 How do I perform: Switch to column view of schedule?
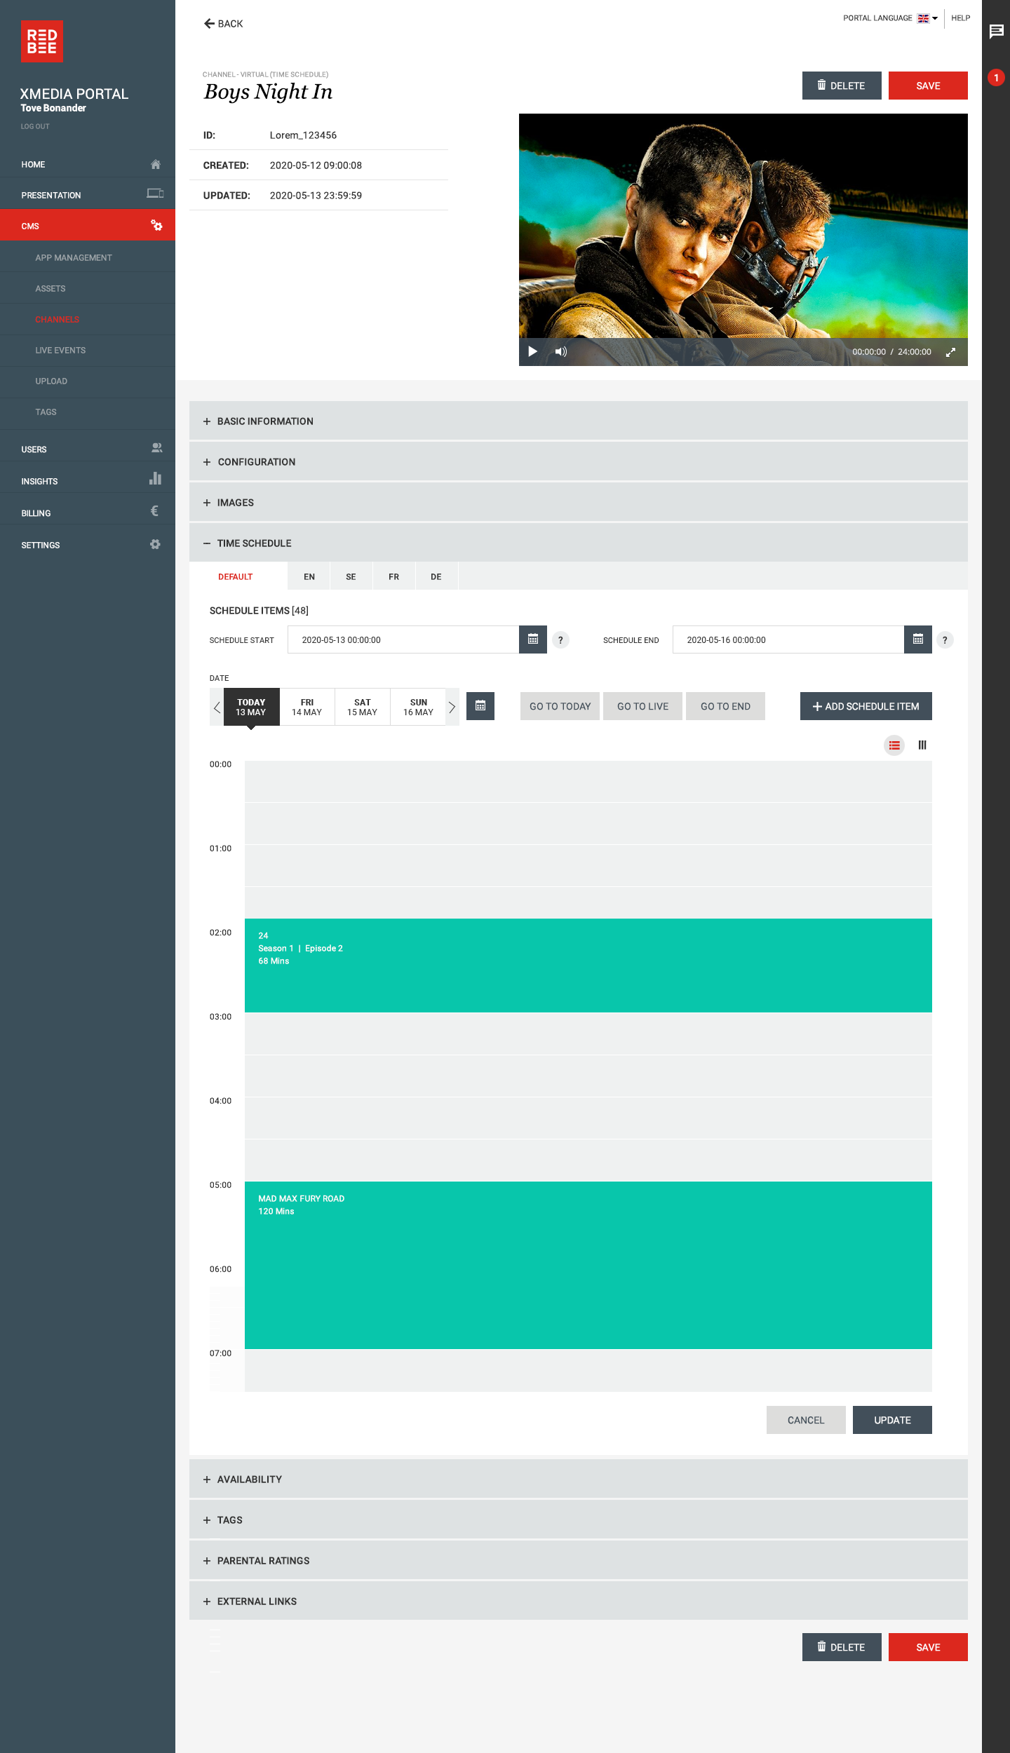[922, 745]
